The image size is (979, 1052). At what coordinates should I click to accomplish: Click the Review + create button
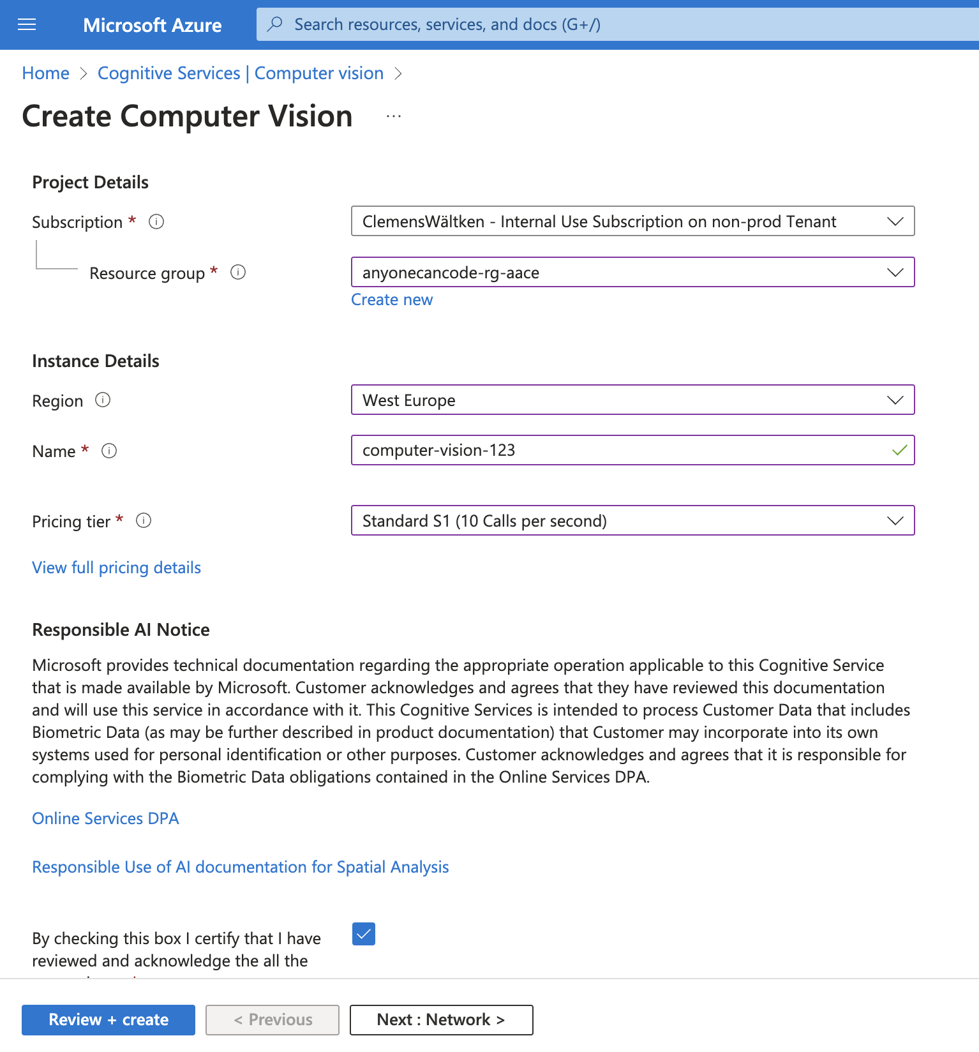[108, 1019]
